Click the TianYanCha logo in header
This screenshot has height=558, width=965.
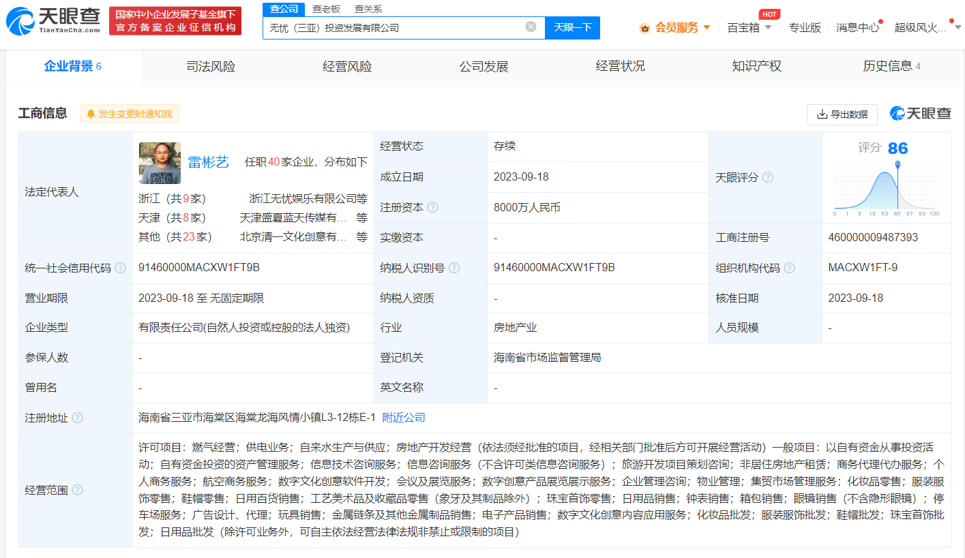click(53, 21)
